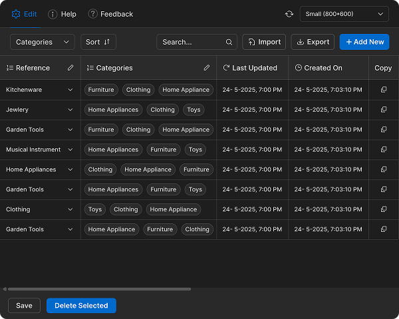Image resolution: width=399 pixels, height=319 pixels.
Task: Click the Home Appliance tag in Clothing row
Action: (174, 209)
